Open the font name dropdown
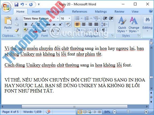 point(58,18)
